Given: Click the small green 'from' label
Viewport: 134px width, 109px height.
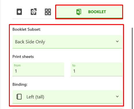Looking at the screenshot, I should tap(17, 65).
